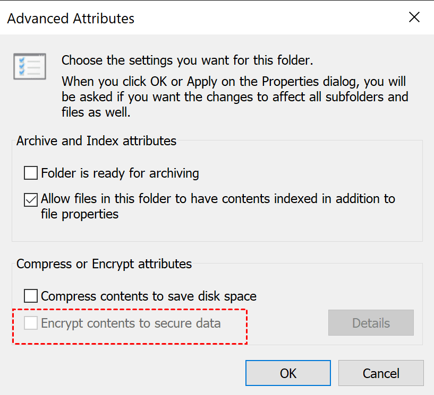Image resolution: width=434 pixels, height=395 pixels.
Task: Click the disabled Encrypt contents to secure data checkbox
Action: click(30, 323)
